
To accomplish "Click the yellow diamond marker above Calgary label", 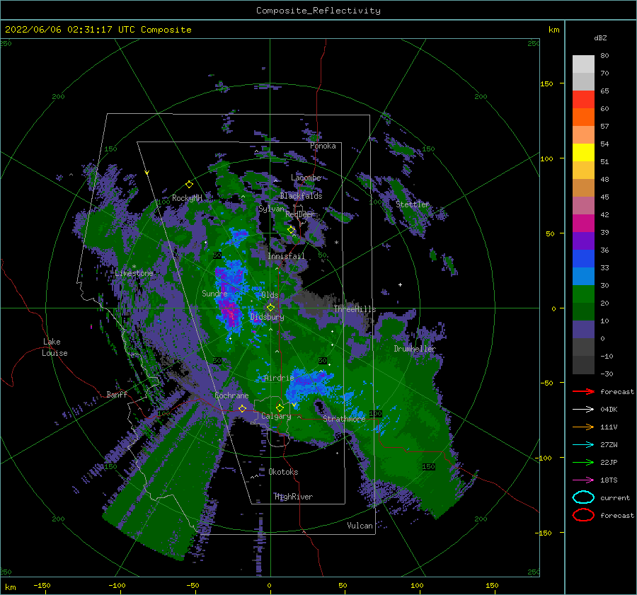I will tap(280, 408).
